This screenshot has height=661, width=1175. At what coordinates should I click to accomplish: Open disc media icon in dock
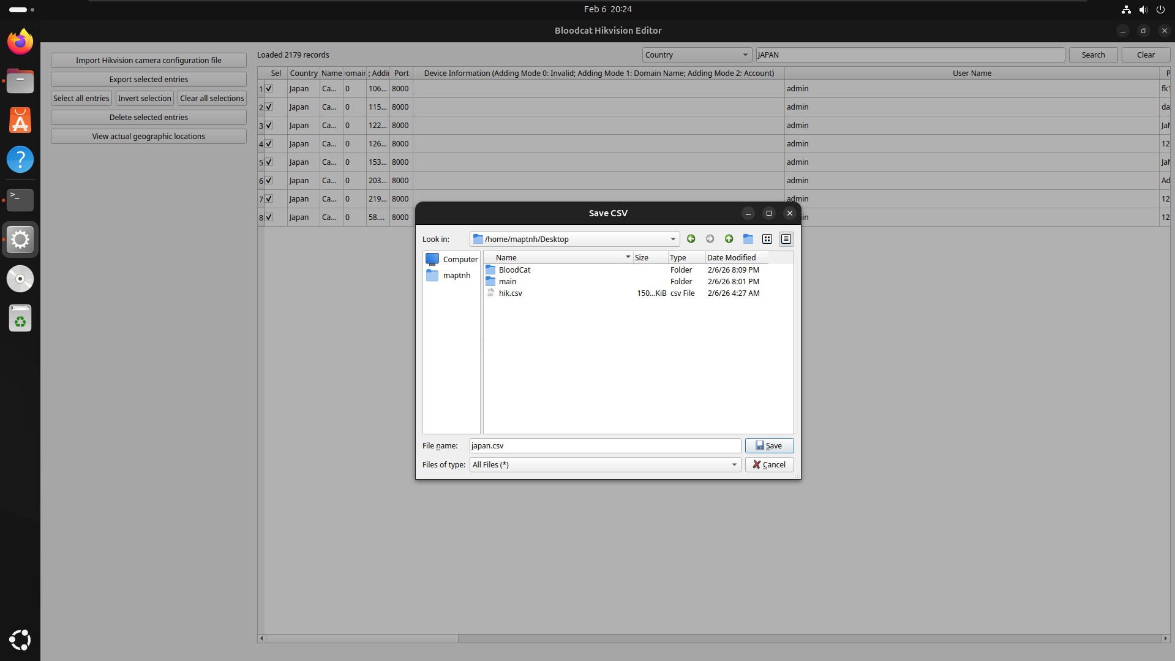[20, 279]
